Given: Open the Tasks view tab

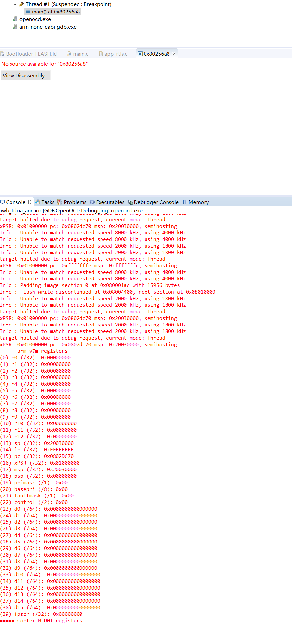Looking at the screenshot, I should coord(48,202).
